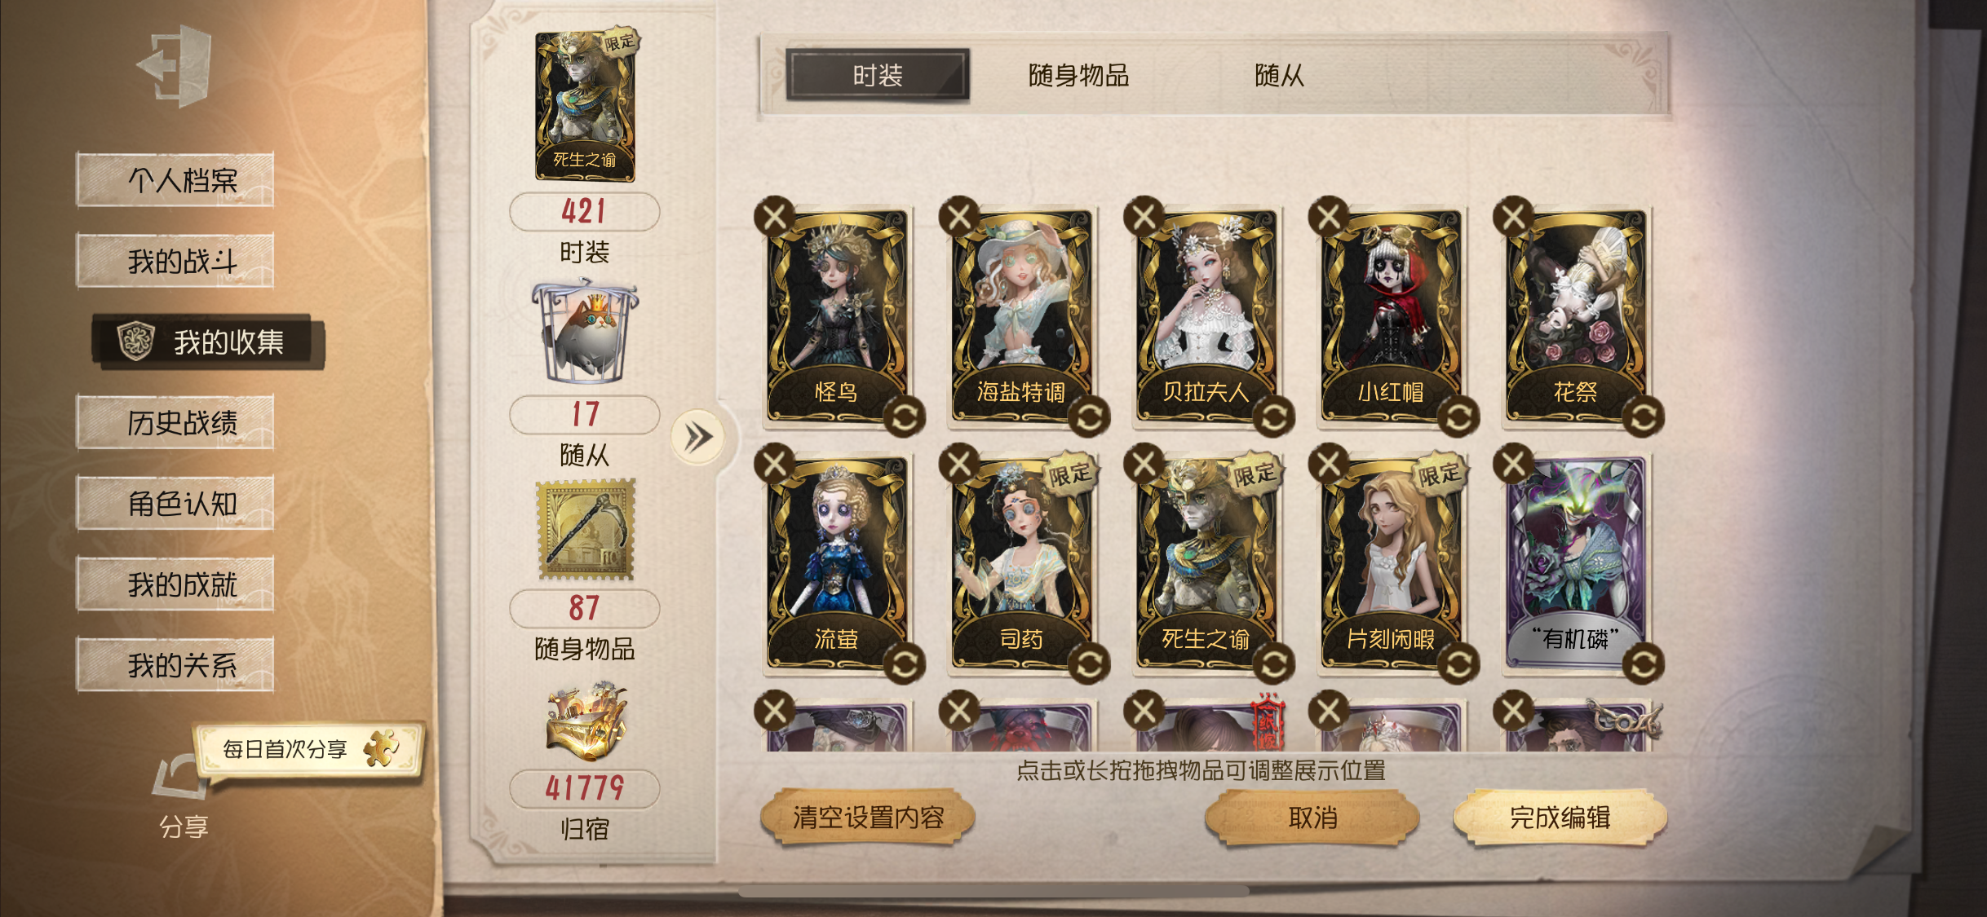Click the share arrow icon
This screenshot has width=1987, height=917.
(x=178, y=776)
